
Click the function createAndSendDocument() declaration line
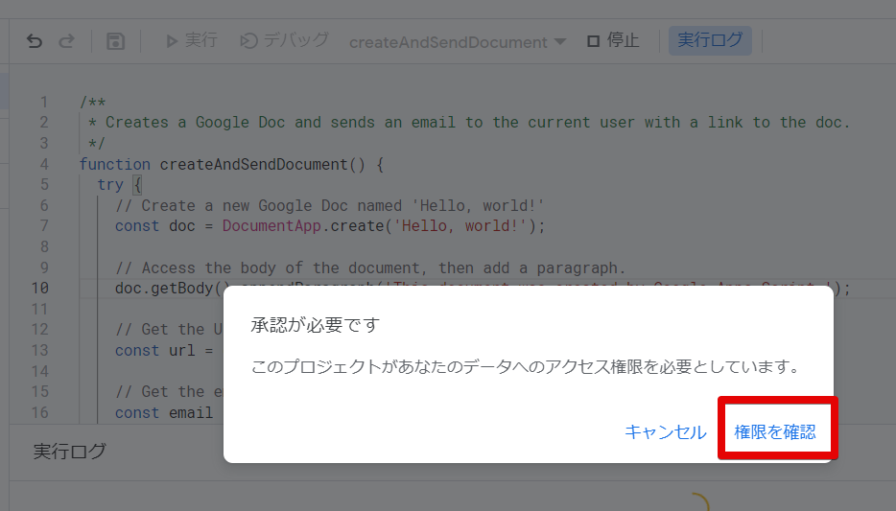pos(231,165)
